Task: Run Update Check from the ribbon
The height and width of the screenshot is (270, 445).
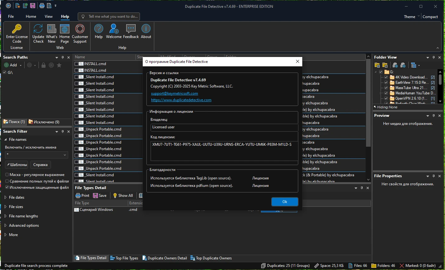Action: click(x=38, y=29)
